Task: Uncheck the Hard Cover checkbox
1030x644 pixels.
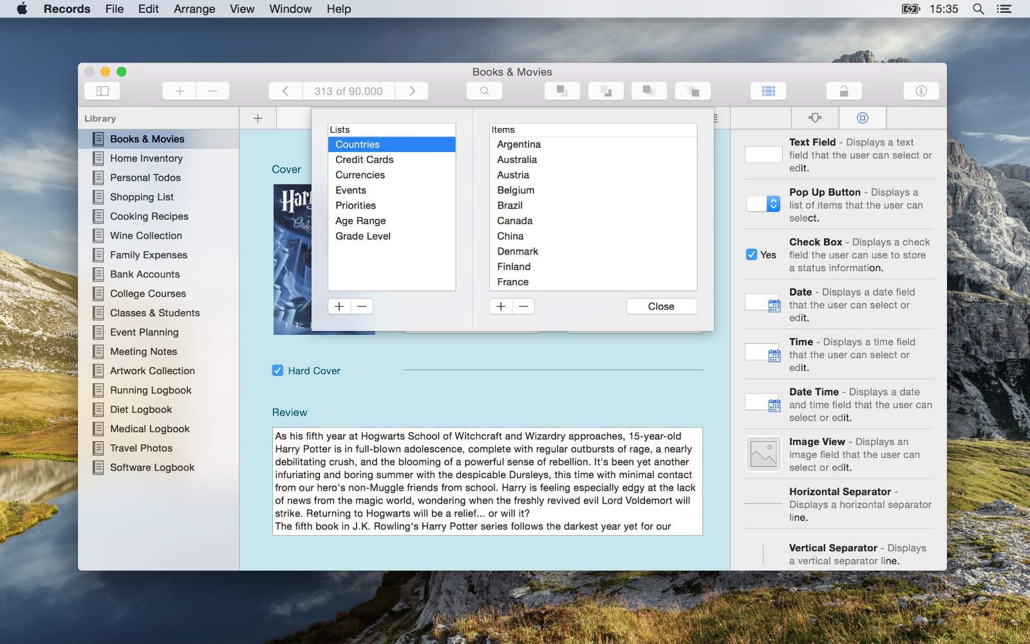Action: 277,370
